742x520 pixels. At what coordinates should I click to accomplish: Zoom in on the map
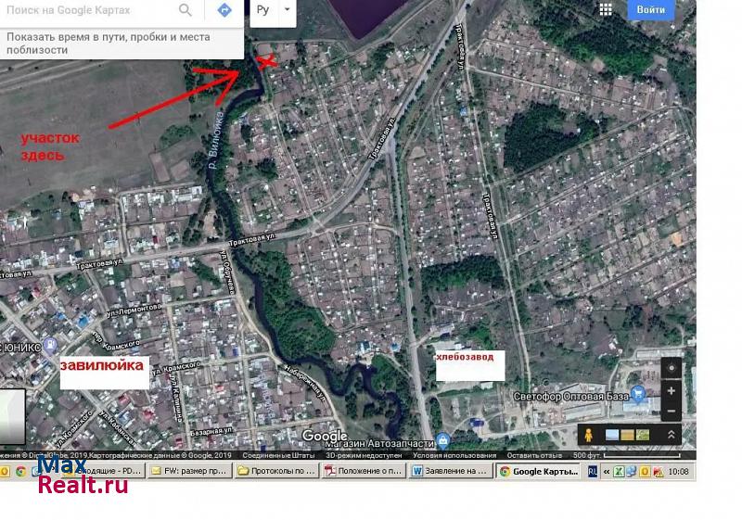click(x=672, y=390)
